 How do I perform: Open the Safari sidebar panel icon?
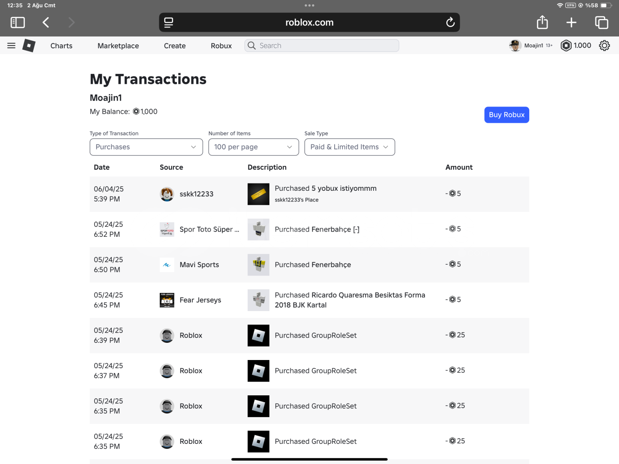(18, 22)
